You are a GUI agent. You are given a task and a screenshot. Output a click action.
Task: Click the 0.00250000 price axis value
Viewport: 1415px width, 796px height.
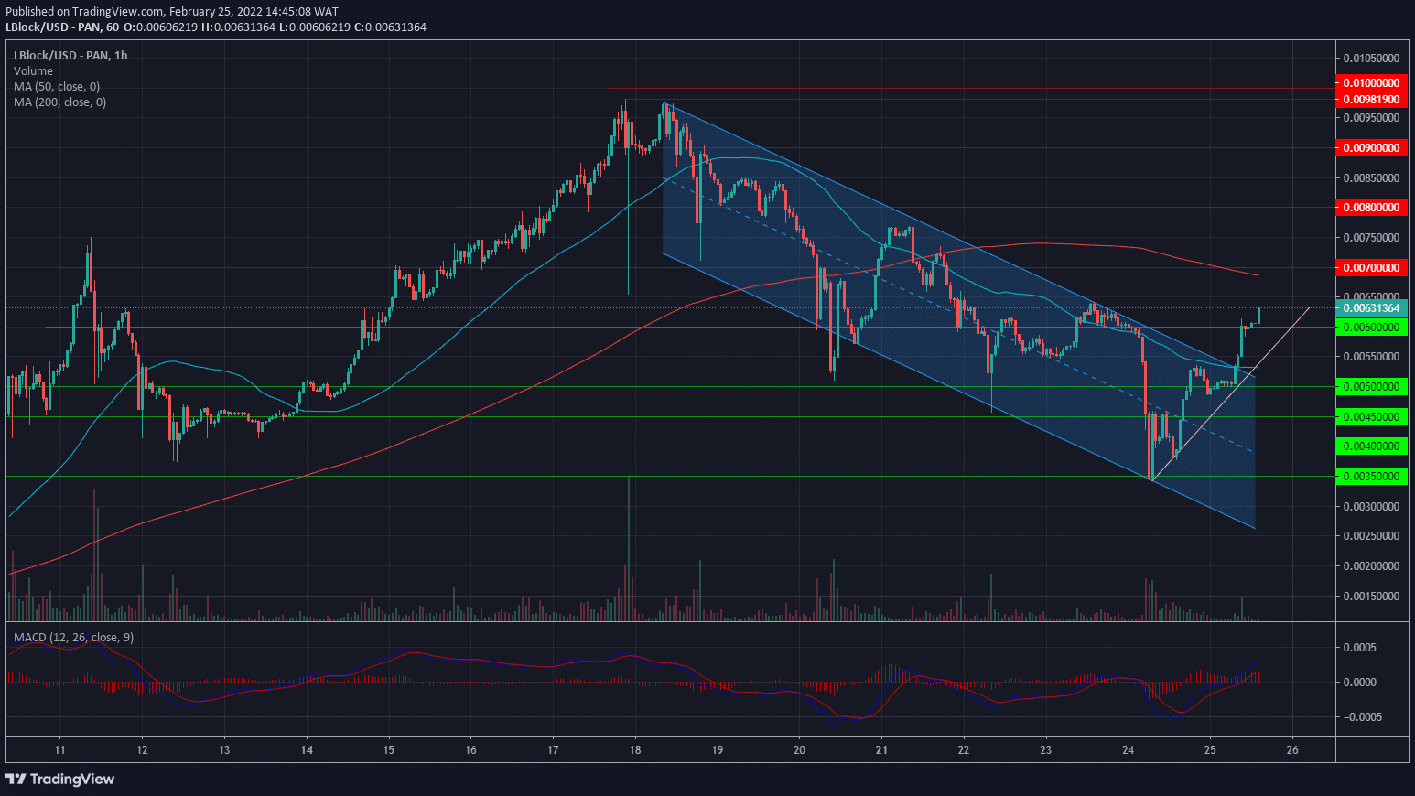pyautogui.click(x=1371, y=536)
